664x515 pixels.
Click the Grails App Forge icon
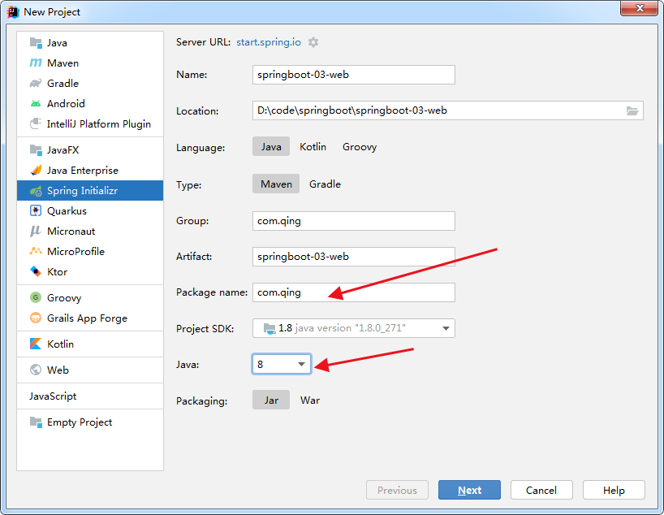(36, 318)
